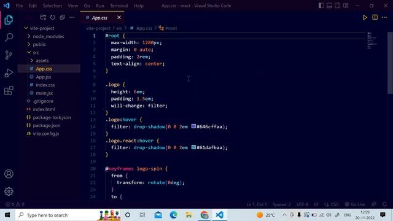393x221 pixels.
Task: Open Explorer more actions ellipsis
Action: point(72,17)
